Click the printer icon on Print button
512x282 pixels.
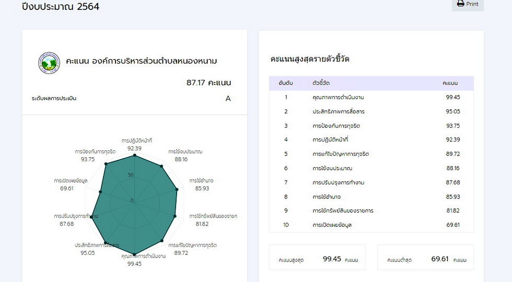tap(460, 4)
